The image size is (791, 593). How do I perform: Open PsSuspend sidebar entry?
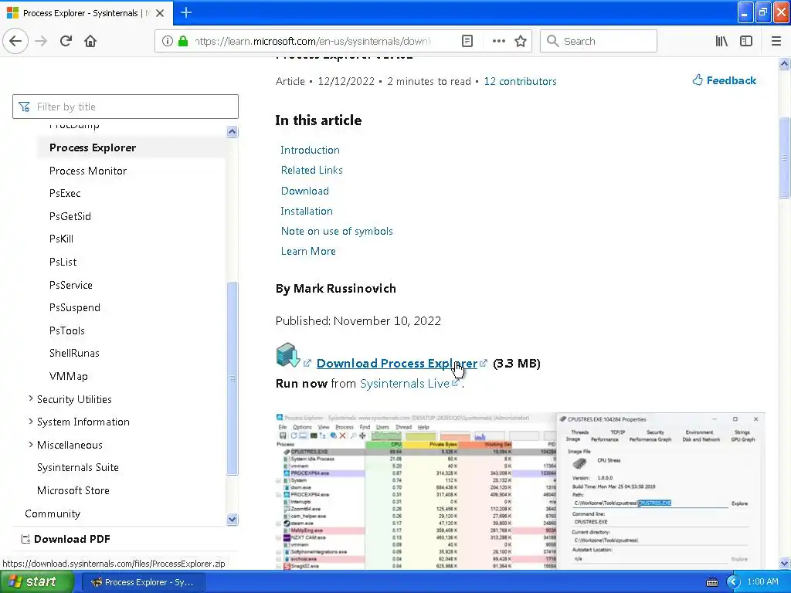(x=75, y=307)
